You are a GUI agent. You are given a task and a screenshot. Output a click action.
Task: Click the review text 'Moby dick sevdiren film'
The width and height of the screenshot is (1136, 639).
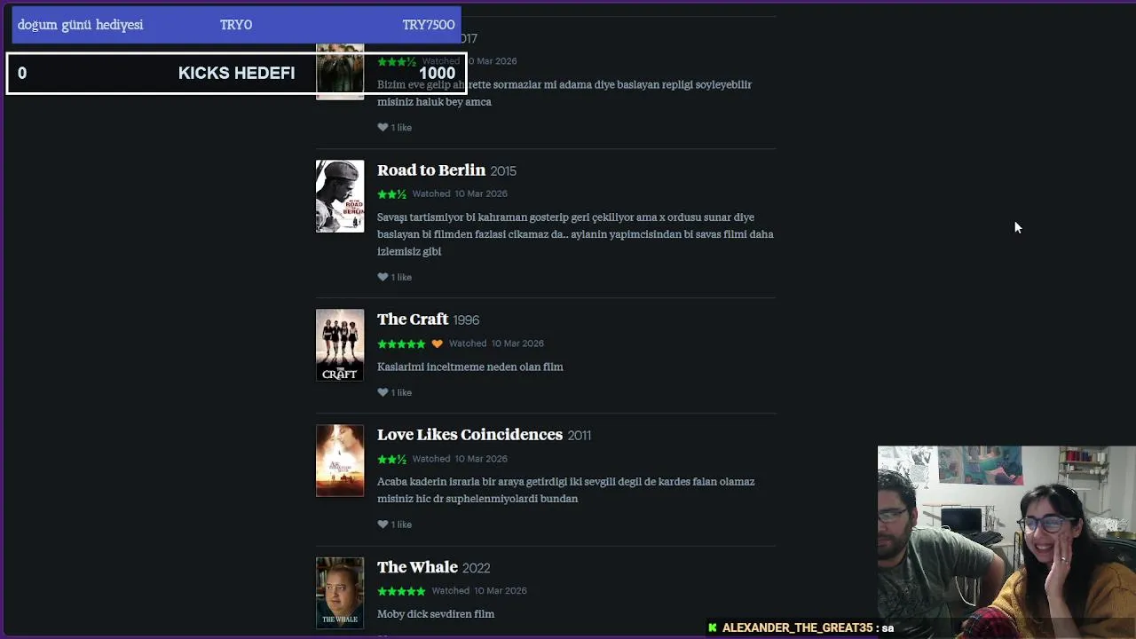436,614
